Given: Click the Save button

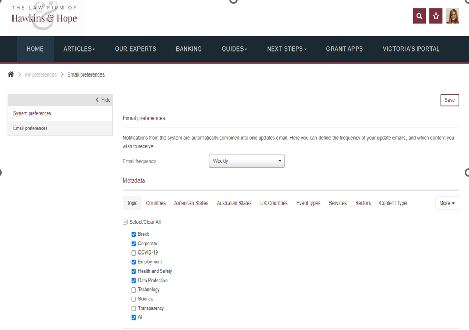Looking at the screenshot, I should (x=449, y=100).
